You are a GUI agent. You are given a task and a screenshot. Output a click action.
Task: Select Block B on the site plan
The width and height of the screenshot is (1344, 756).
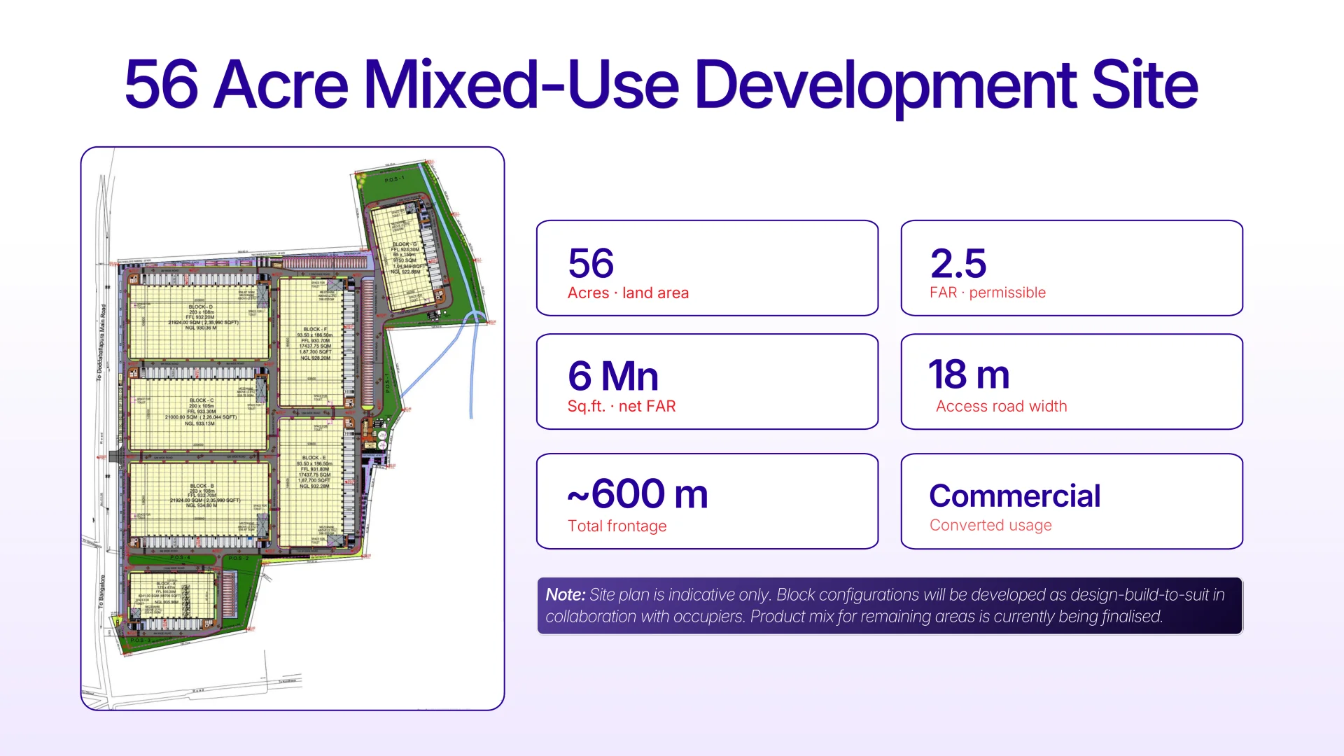click(199, 498)
